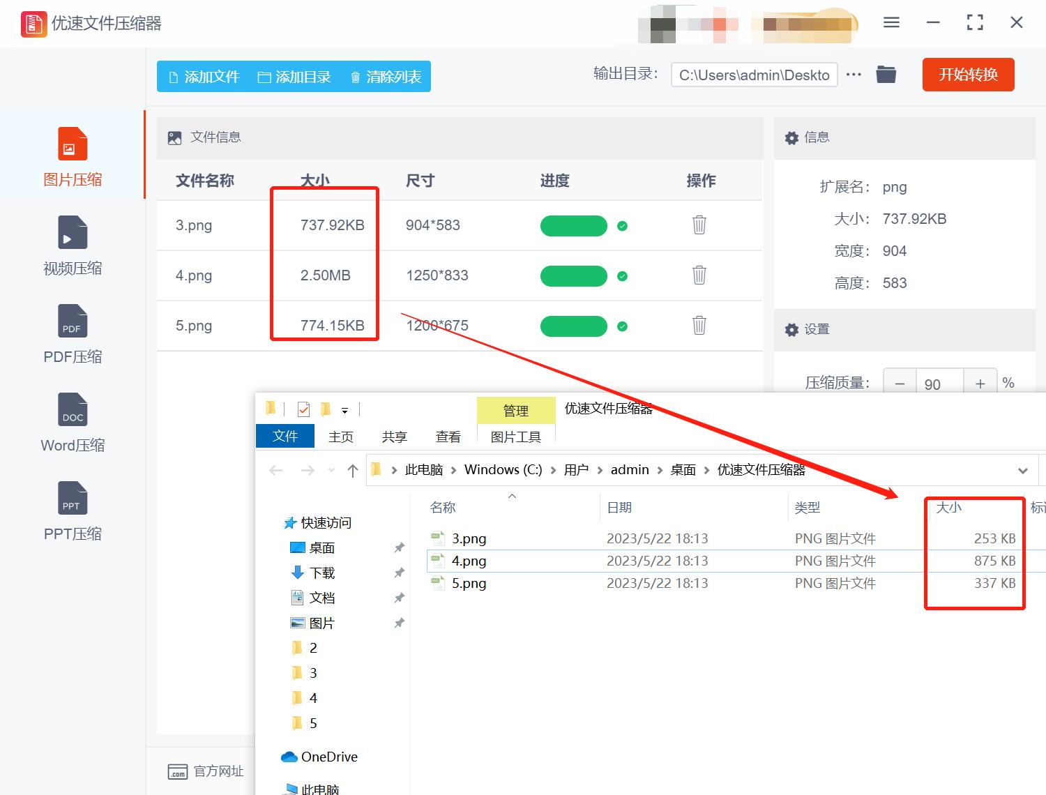The height and width of the screenshot is (795, 1046).
Task: Start conversion with 开始转换
Action: (x=968, y=75)
